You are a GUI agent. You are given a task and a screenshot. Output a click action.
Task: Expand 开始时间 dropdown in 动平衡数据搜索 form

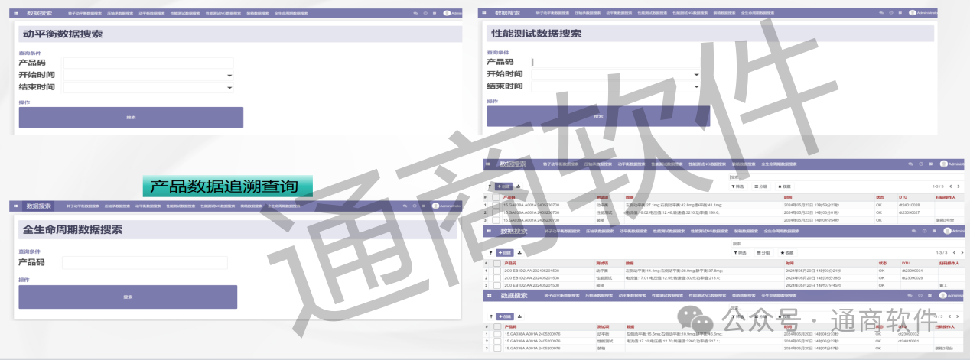(x=229, y=76)
